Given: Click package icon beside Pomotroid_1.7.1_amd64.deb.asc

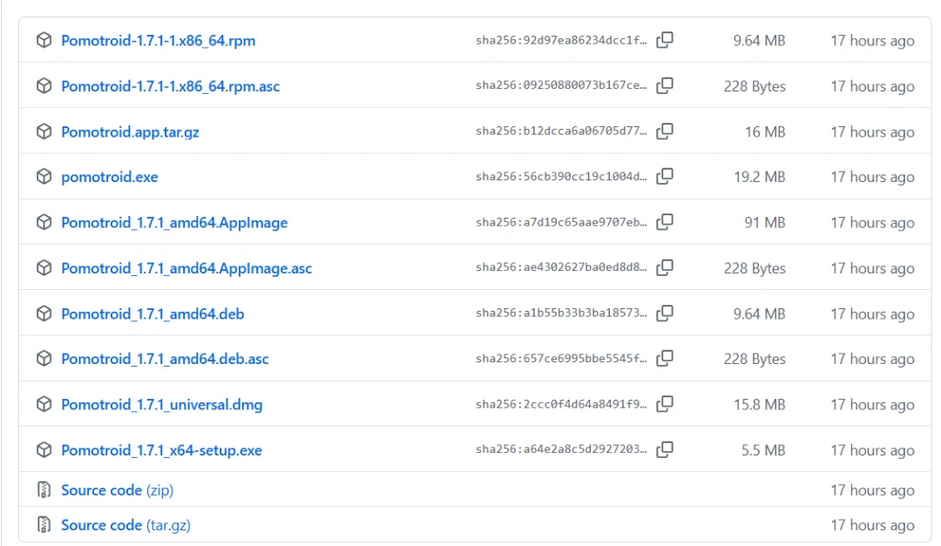Looking at the screenshot, I should pos(44,358).
